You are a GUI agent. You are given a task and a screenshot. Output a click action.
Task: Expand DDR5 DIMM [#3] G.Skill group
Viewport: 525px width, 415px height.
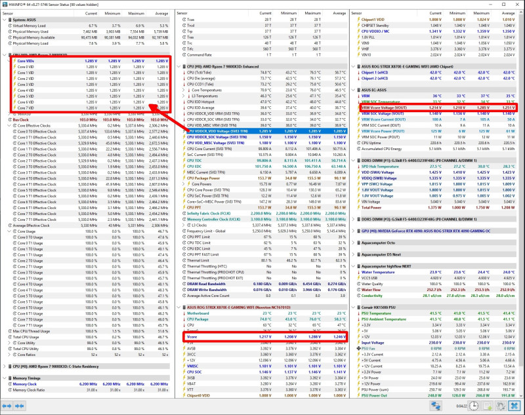pos(353,219)
